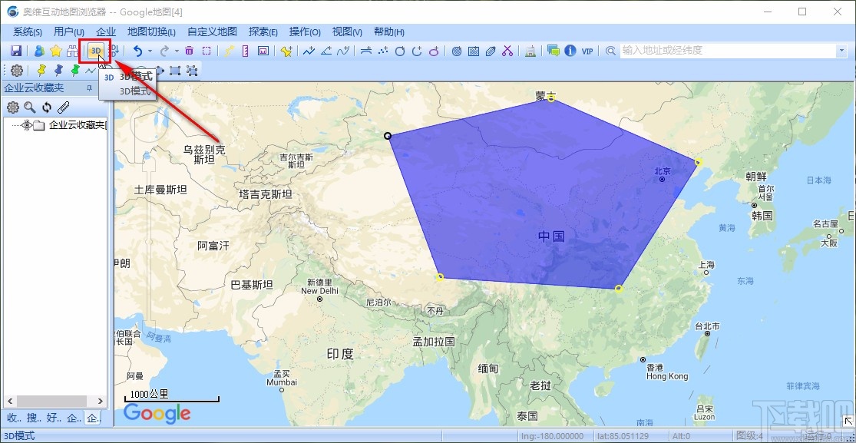Screen dimensions: 856x443
Task: Add a marker with yellow pin-plus icon
Action: click(x=286, y=51)
